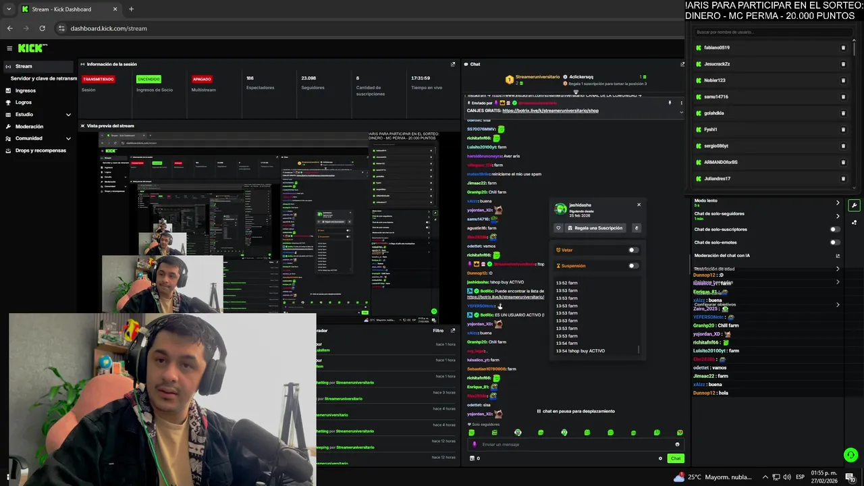Viewport: 864px width, 486px height.
Task: Open the Kick hamburger menu
Action: point(9,49)
